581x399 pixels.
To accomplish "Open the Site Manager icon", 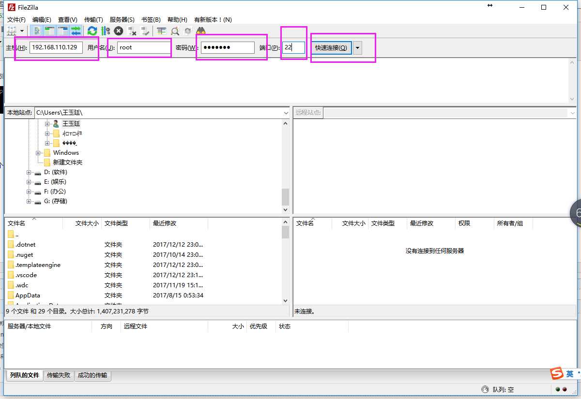I will 12,31.
